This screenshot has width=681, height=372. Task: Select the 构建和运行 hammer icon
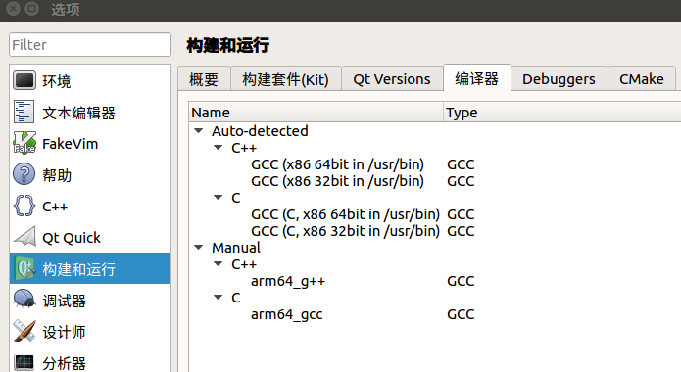[x=24, y=268]
